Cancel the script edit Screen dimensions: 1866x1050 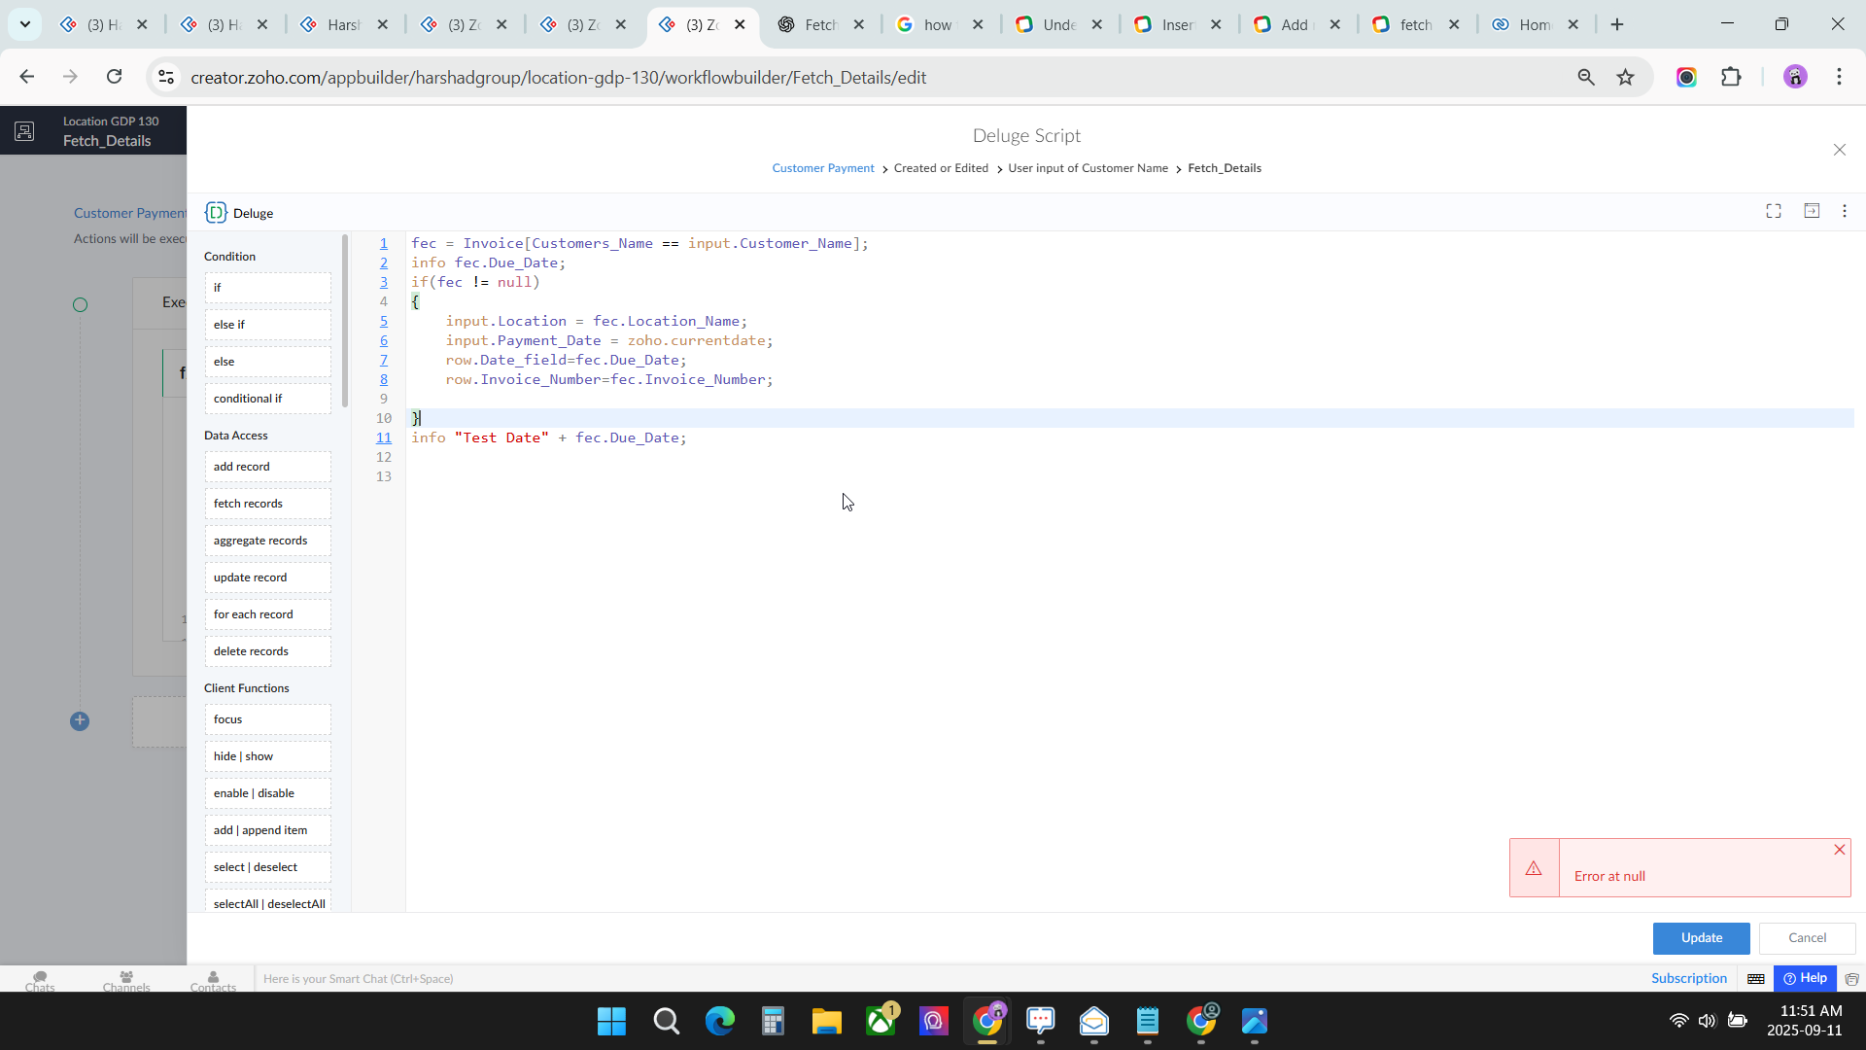[1807, 938]
